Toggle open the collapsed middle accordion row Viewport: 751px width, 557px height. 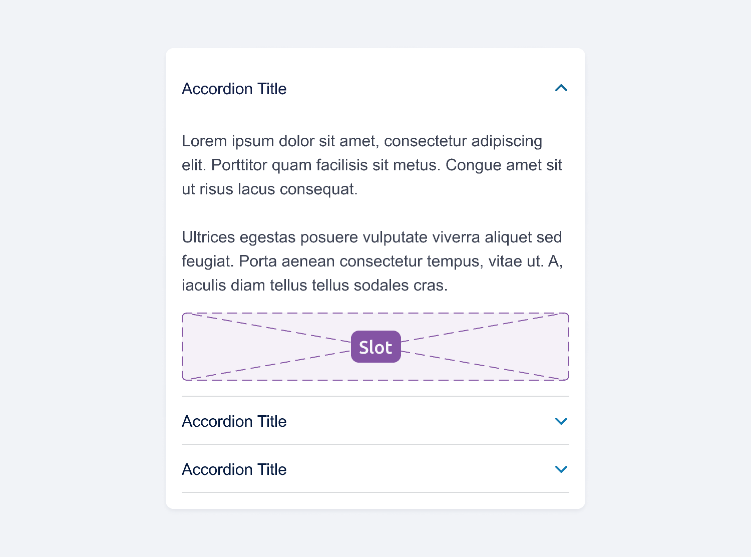(375, 421)
